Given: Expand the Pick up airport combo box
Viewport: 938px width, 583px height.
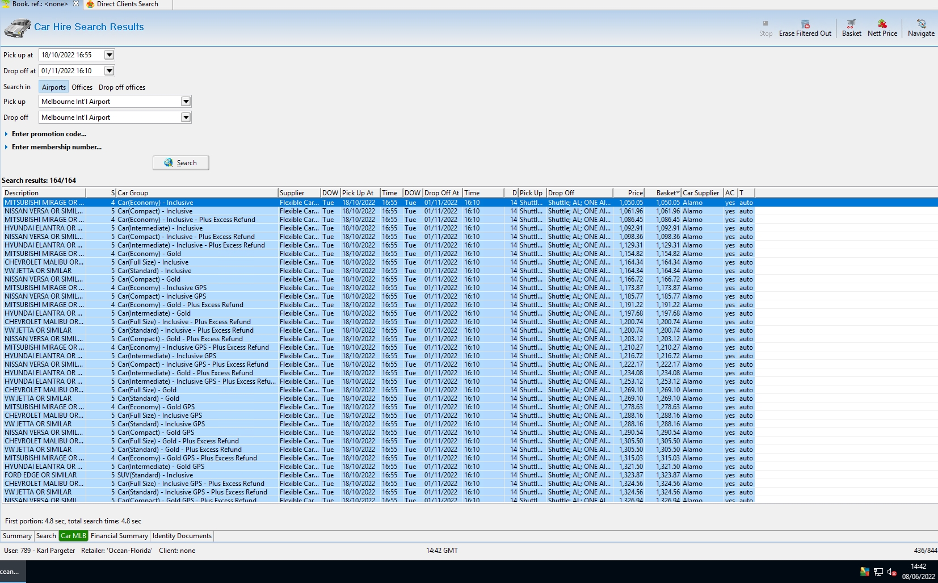Looking at the screenshot, I should [186, 102].
